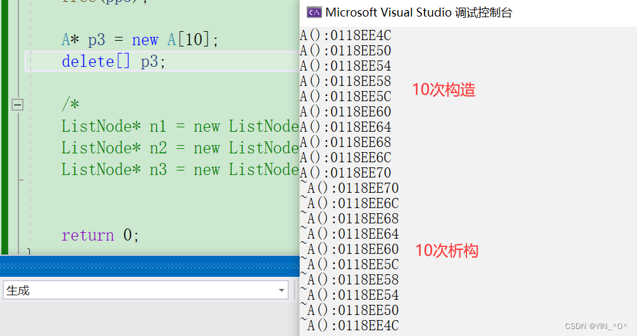Click the ListNode* n2 code line
Image resolution: width=637 pixels, height=336 pixels.
coord(179,148)
